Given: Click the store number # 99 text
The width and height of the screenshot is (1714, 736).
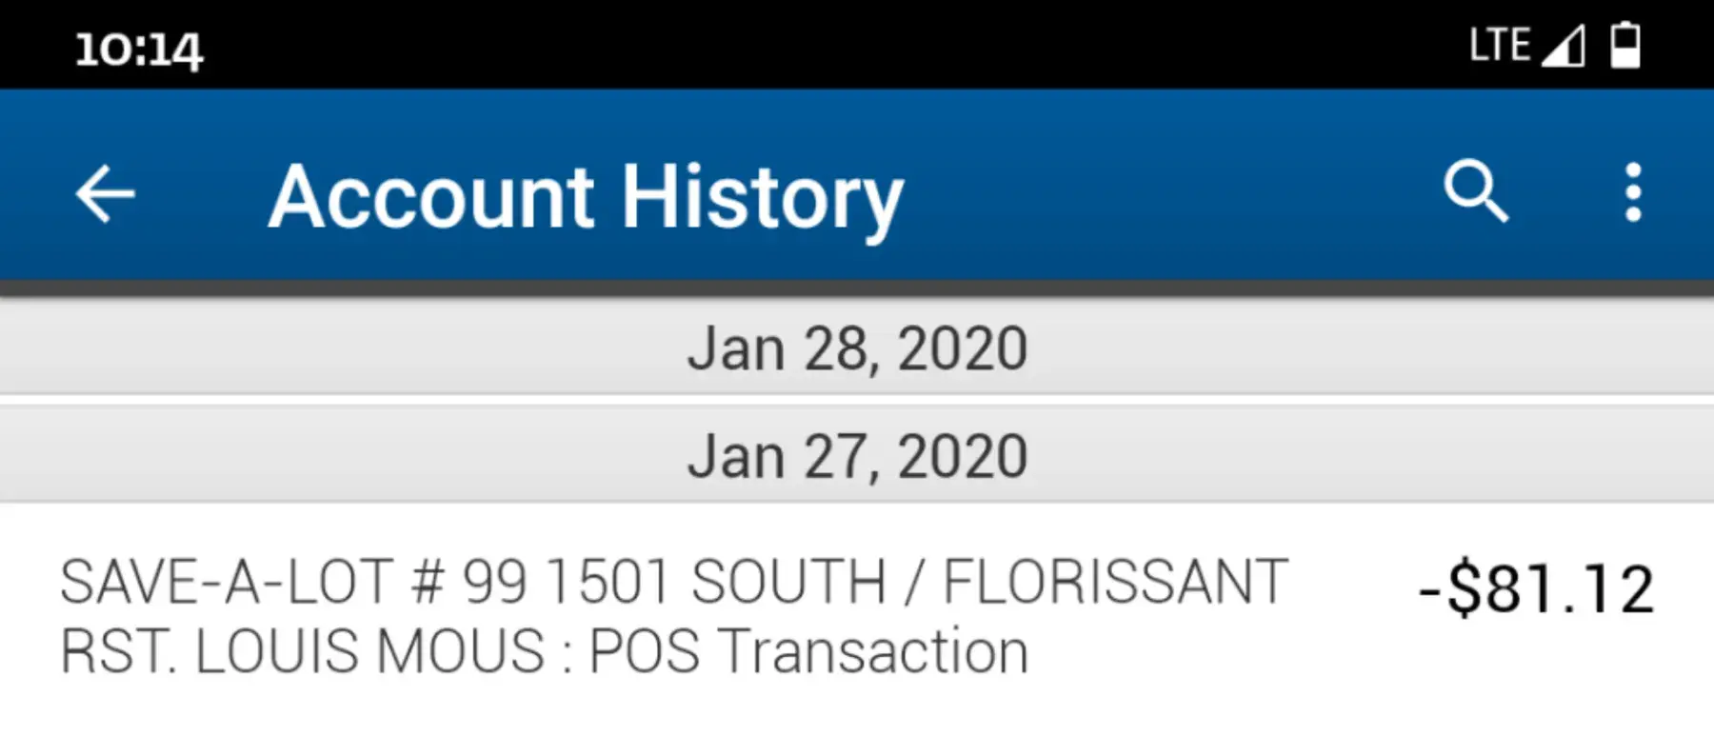Looking at the screenshot, I should coord(468,582).
